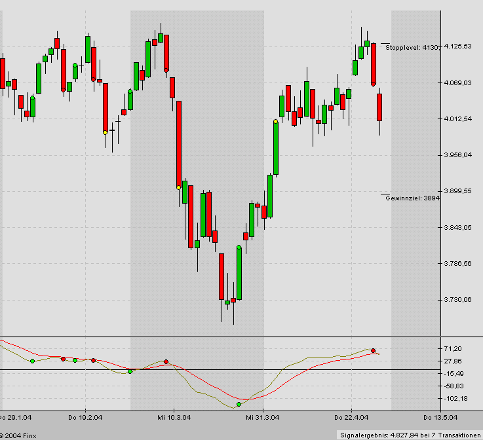483x440 pixels.
Task: Click the 3.843,05 price axis value
Action: pos(457,227)
